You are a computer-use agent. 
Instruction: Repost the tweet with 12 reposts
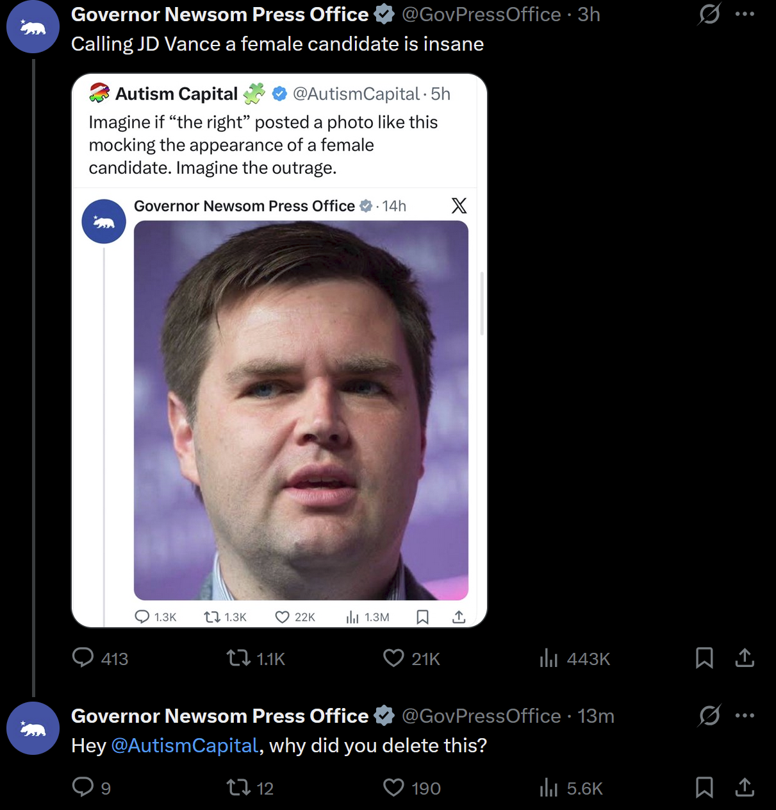tap(239, 787)
